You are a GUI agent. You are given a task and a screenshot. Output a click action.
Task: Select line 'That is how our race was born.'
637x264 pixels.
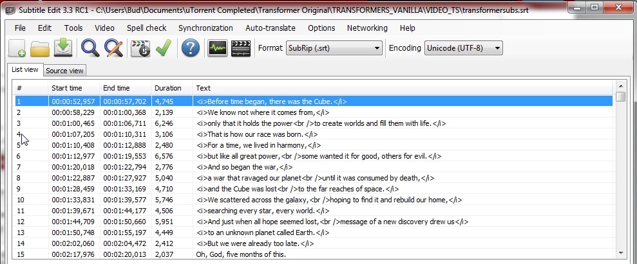(314, 134)
